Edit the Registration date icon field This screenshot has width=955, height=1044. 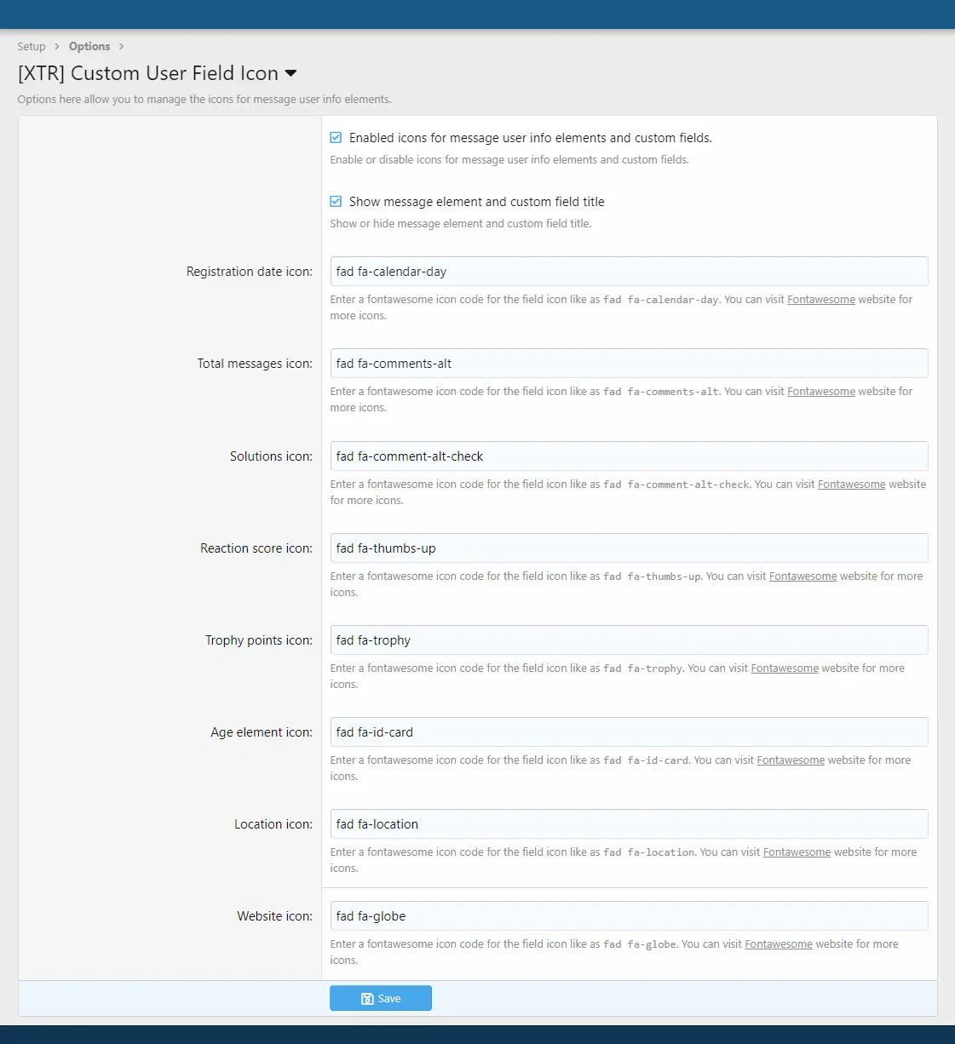point(629,272)
